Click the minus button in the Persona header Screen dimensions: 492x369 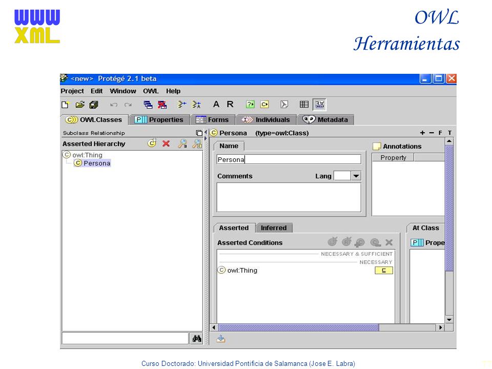coord(432,133)
